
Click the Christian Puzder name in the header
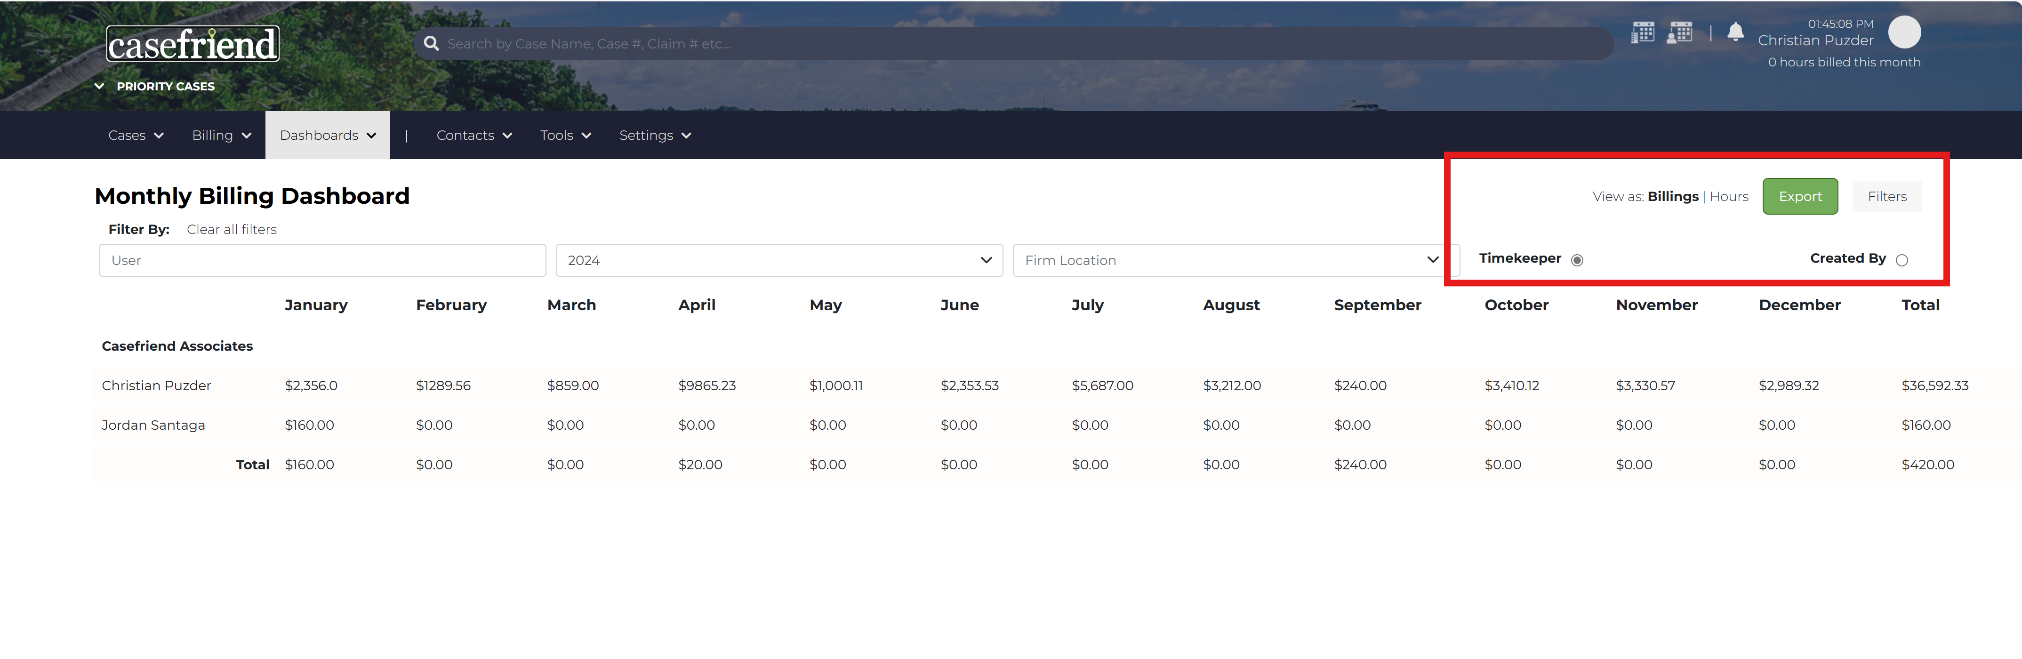pos(1815,41)
